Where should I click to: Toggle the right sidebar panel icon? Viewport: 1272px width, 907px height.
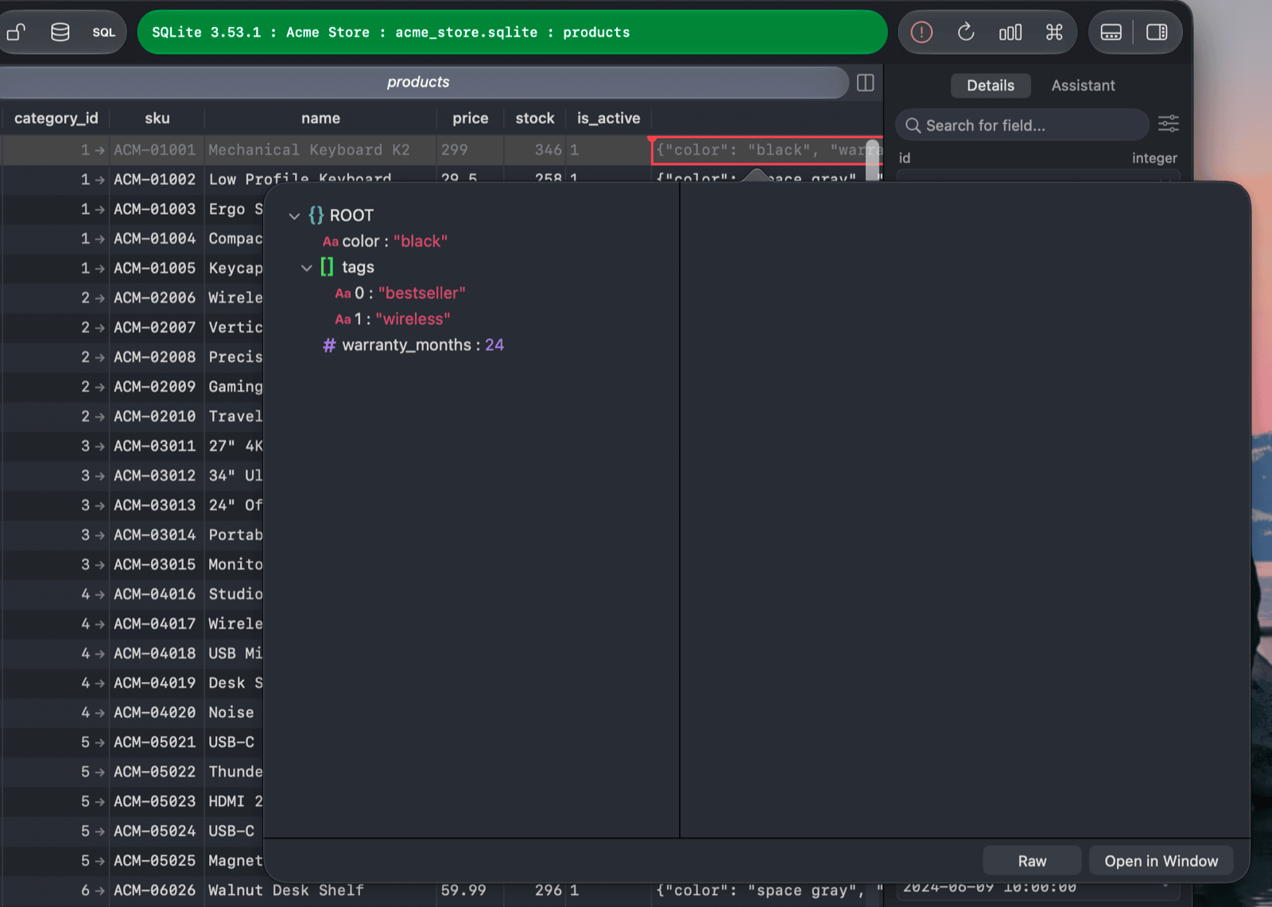(1157, 32)
